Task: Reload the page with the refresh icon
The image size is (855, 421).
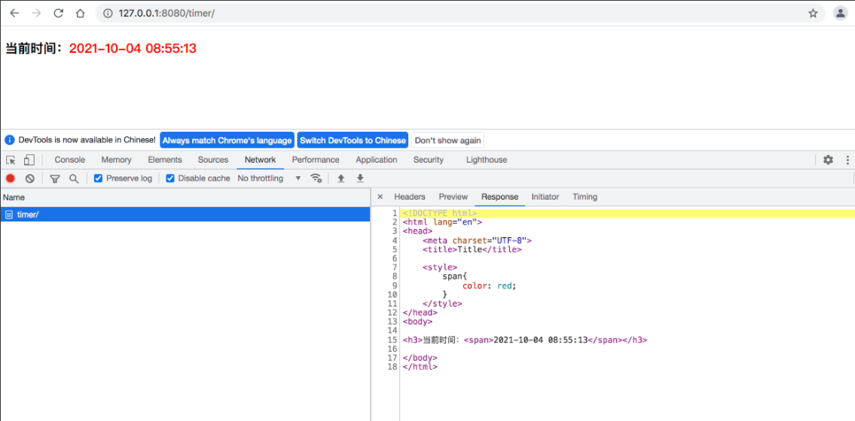Action: click(x=58, y=14)
